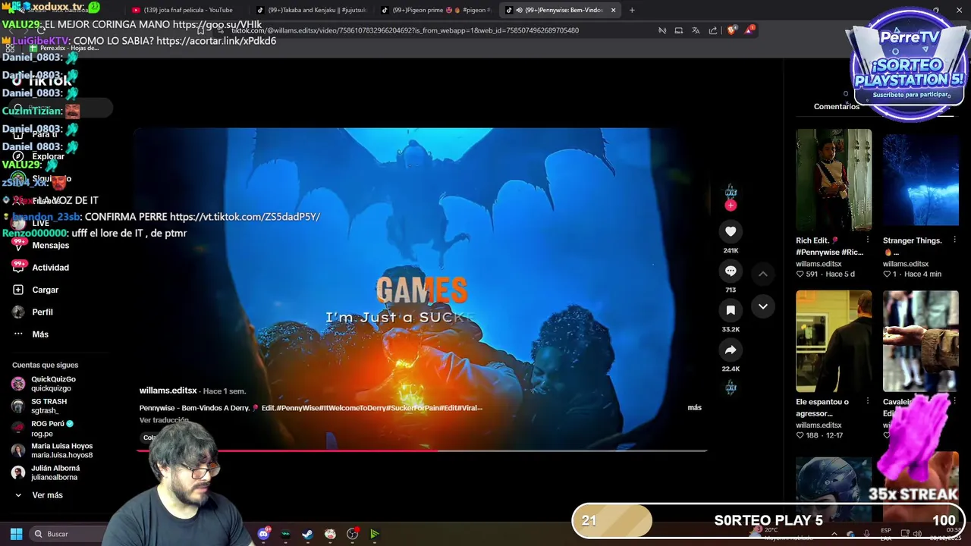The height and width of the screenshot is (546, 971).
Task: Like the video with the heart icon
Action: 731,231
